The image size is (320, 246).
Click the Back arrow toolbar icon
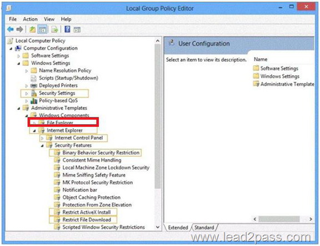11,29
